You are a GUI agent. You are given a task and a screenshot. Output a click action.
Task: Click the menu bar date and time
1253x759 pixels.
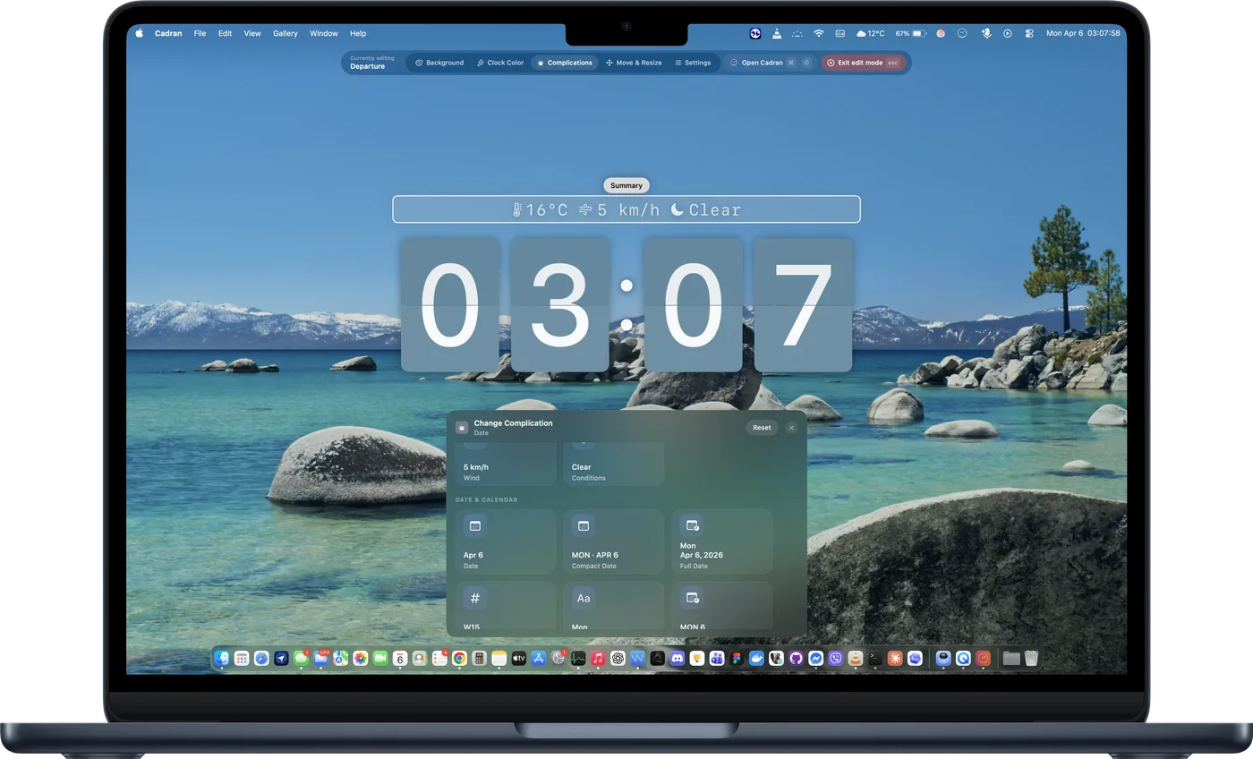[x=1083, y=33]
